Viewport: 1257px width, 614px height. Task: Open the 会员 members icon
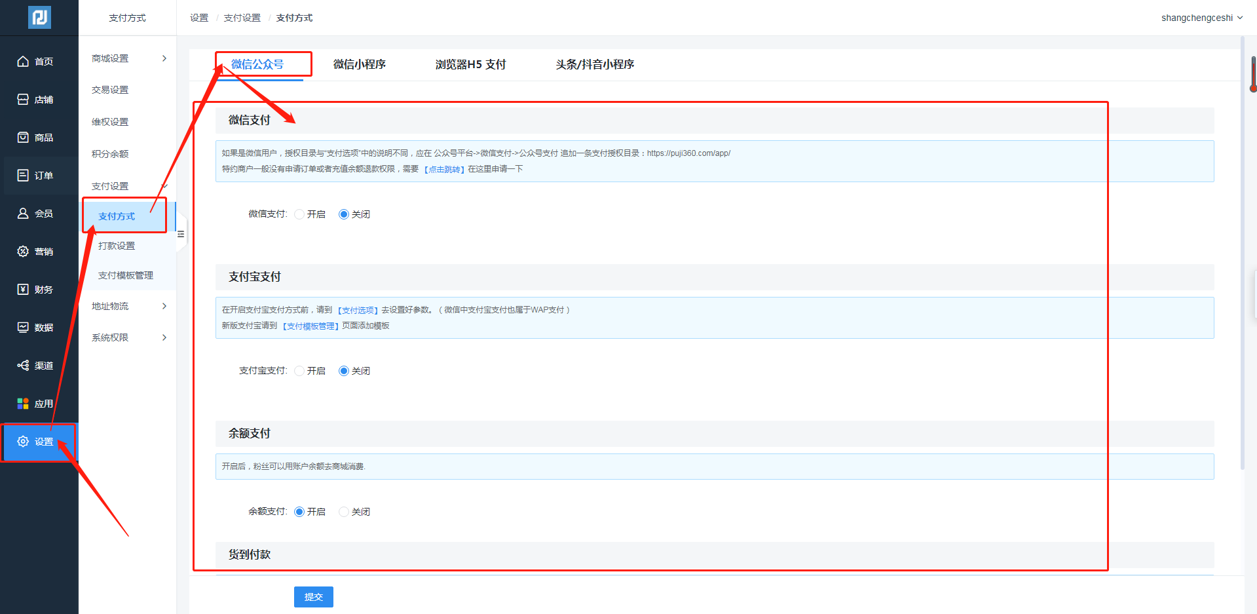[23, 214]
